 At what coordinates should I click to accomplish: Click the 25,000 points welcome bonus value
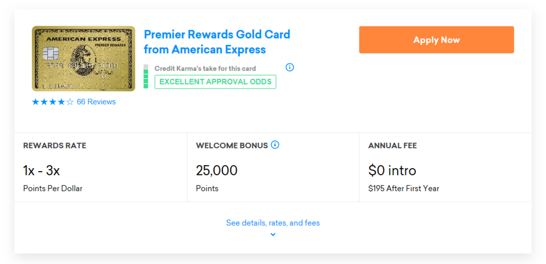[216, 171]
